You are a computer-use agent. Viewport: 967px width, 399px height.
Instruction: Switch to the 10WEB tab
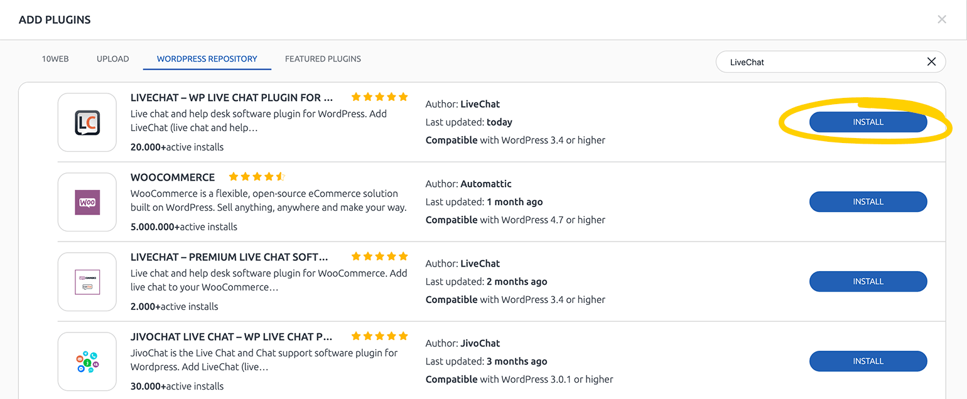(x=55, y=58)
